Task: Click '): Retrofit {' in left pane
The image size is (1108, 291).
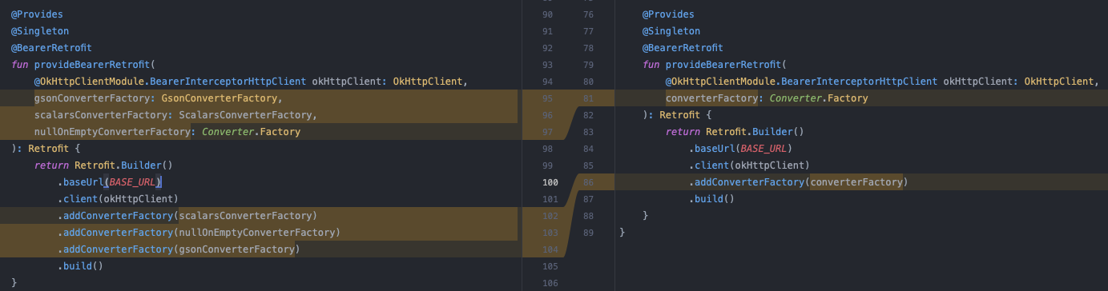Action: (46, 149)
